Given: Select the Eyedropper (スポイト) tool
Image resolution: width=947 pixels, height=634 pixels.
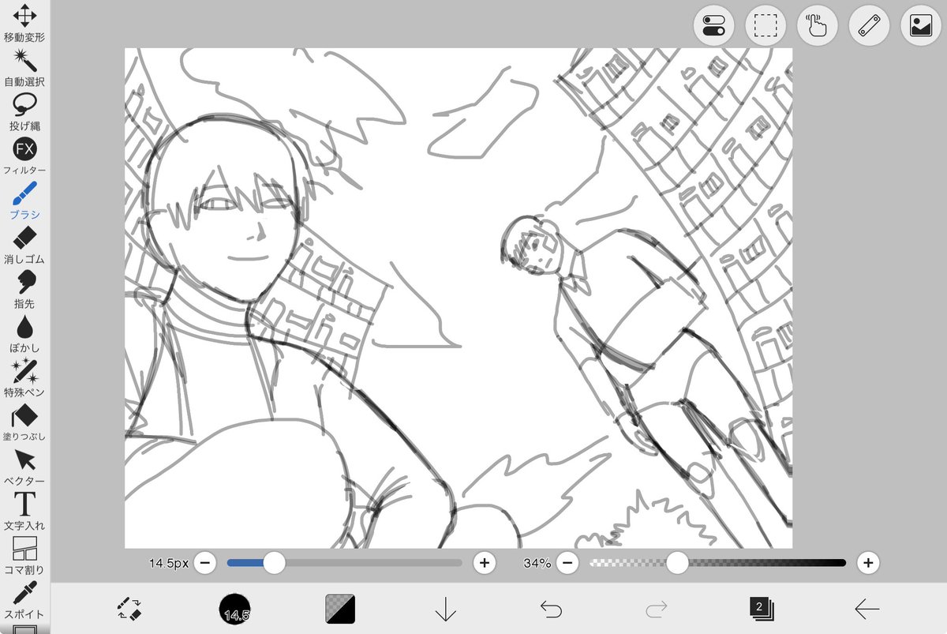Looking at the screenshot, I should click(24, 598).
